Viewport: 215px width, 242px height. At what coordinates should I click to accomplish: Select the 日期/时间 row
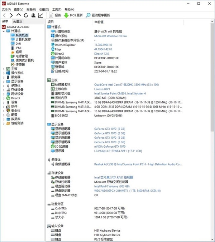(114, 71)
